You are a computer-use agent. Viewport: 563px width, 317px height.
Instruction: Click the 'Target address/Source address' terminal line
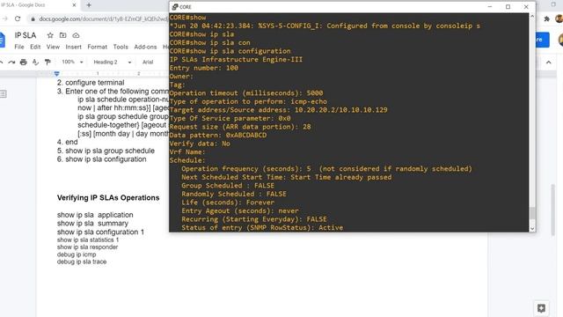[x=278, y=110]
